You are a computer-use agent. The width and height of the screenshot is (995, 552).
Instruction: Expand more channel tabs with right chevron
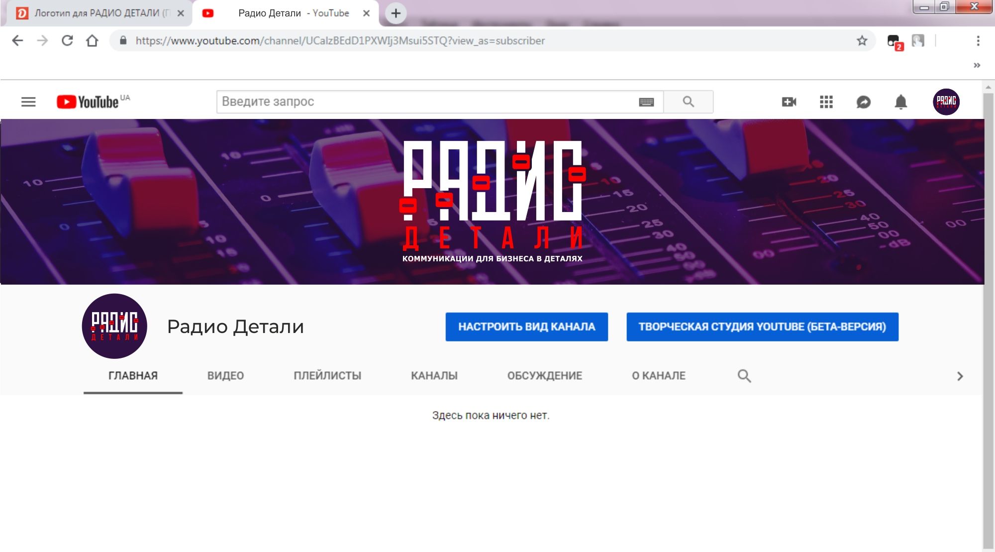[x=960, y=376]
